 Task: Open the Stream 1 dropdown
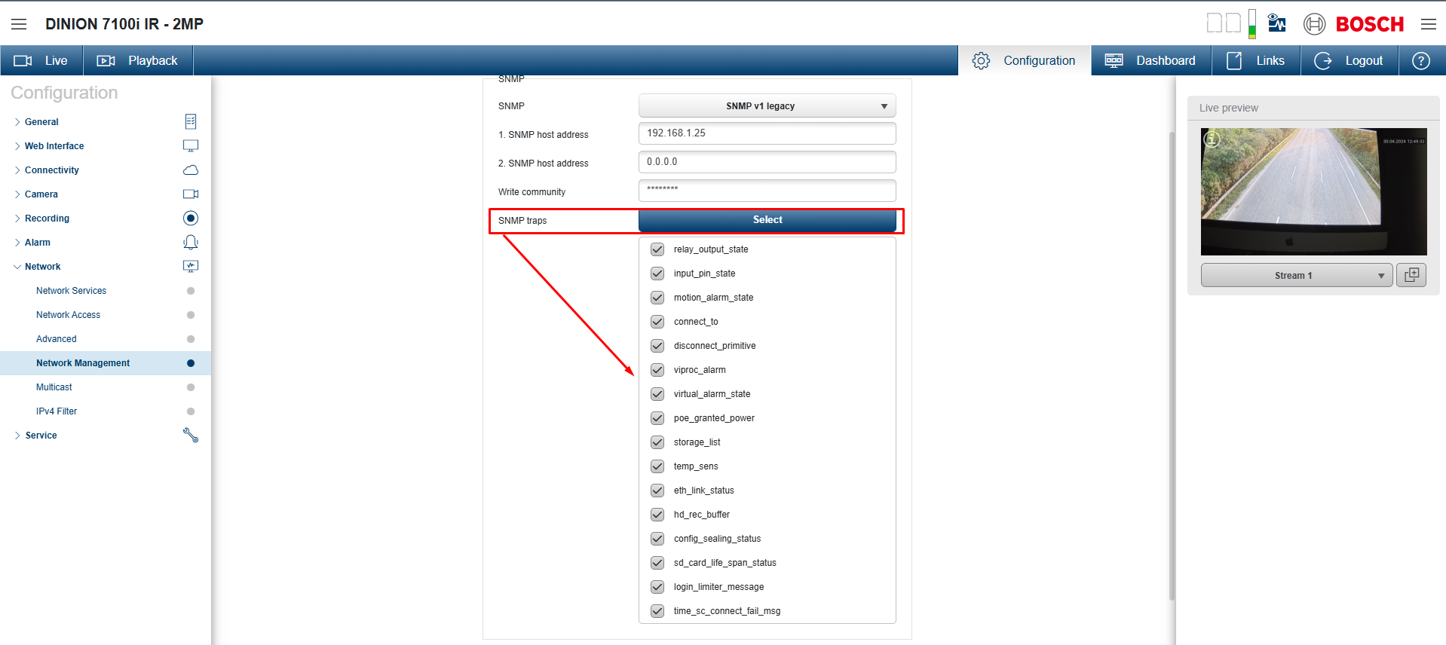pos(1296,275)
